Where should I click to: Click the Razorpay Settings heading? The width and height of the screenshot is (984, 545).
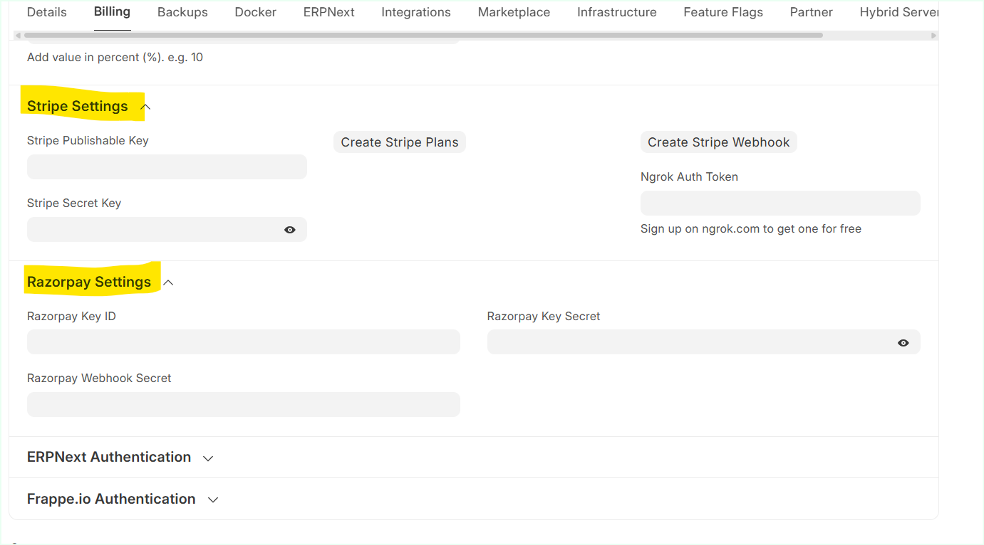[89, 282]
